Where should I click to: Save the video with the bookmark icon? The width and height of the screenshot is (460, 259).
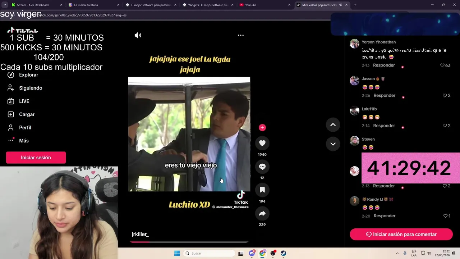coord(262,190)
